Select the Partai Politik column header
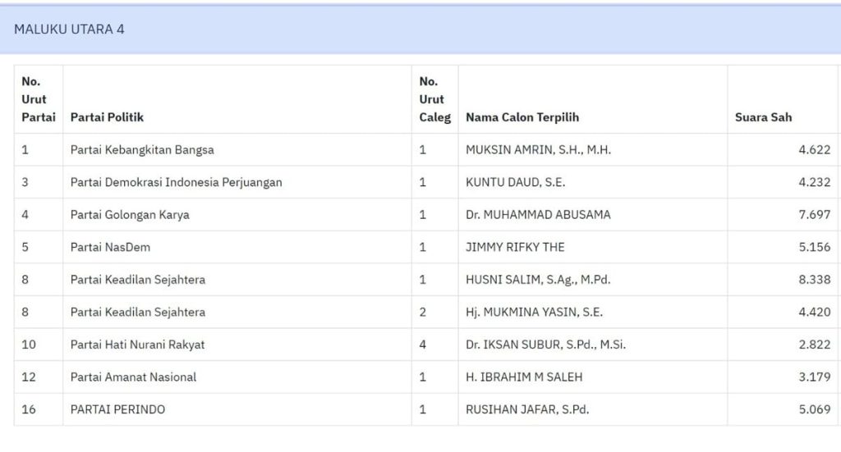The image size is (841, 452). tap(107, 117)
